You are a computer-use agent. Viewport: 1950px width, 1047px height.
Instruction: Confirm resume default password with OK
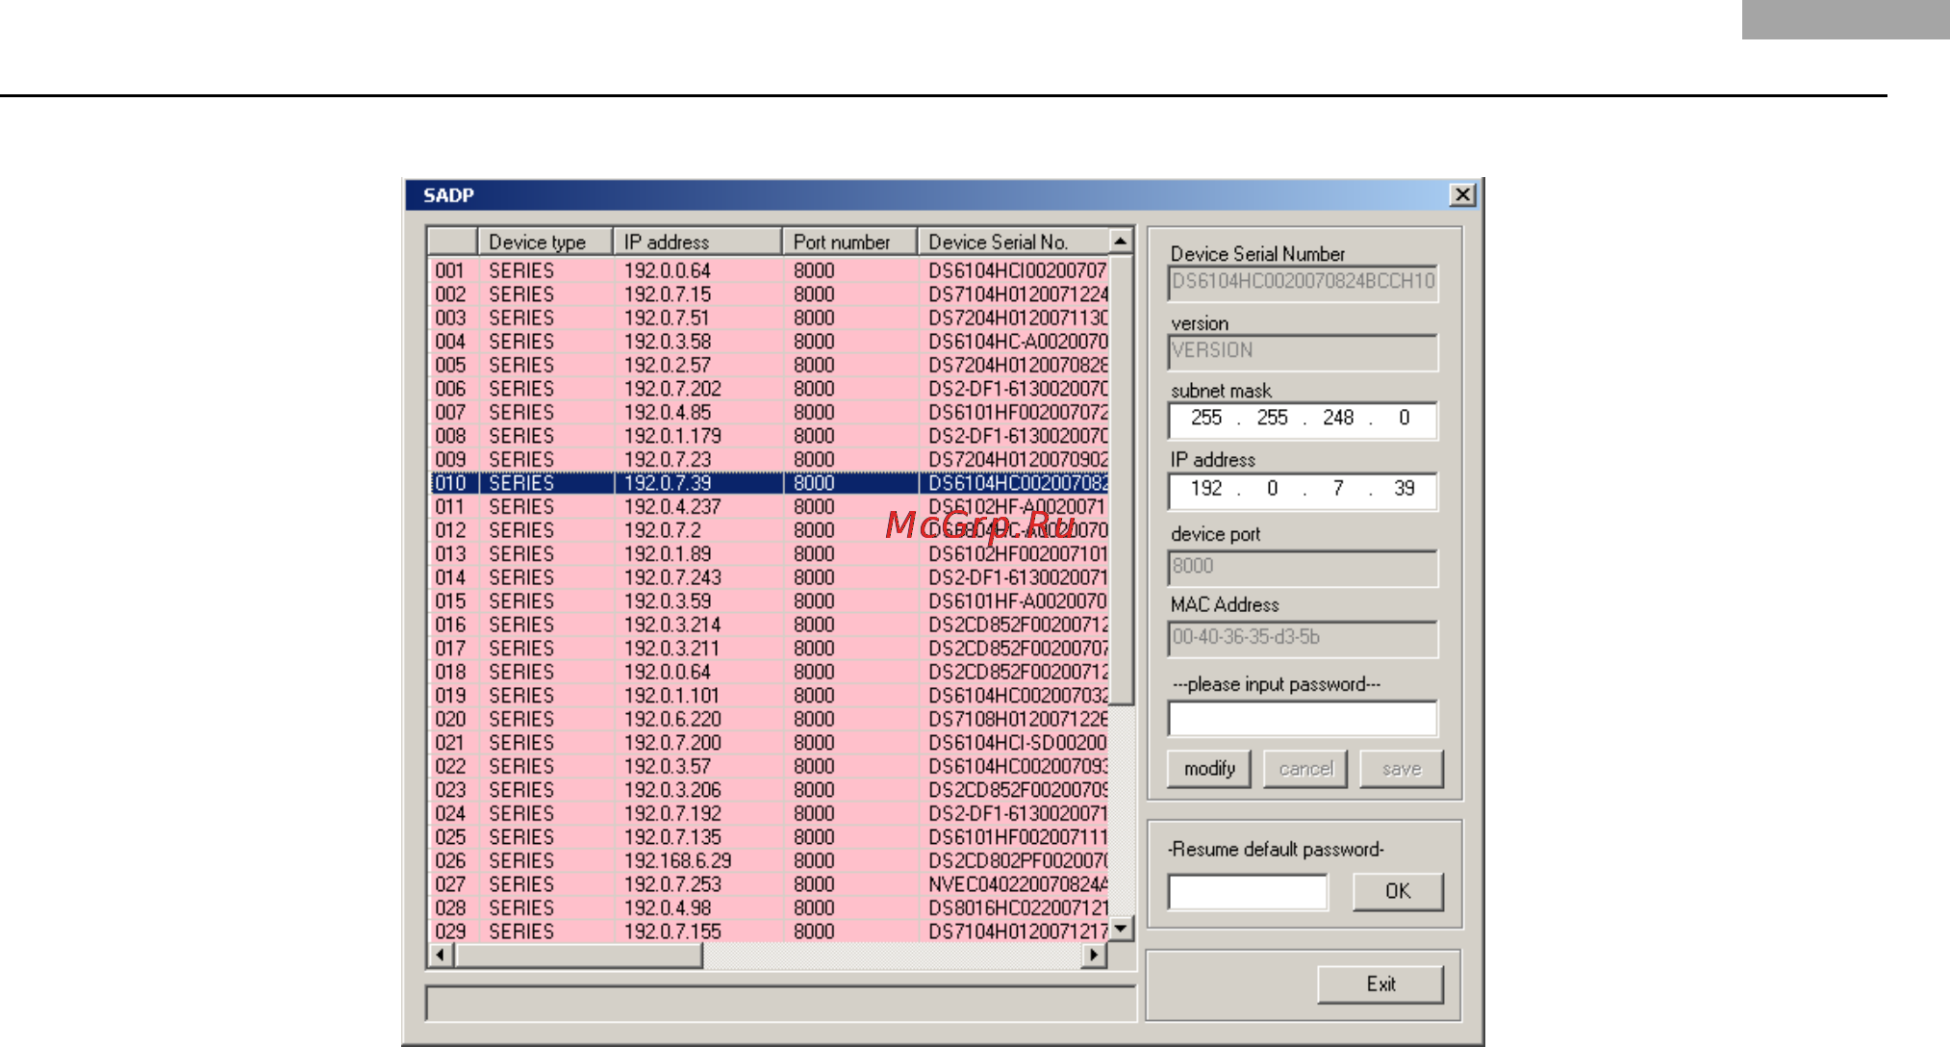(1398, 891)
